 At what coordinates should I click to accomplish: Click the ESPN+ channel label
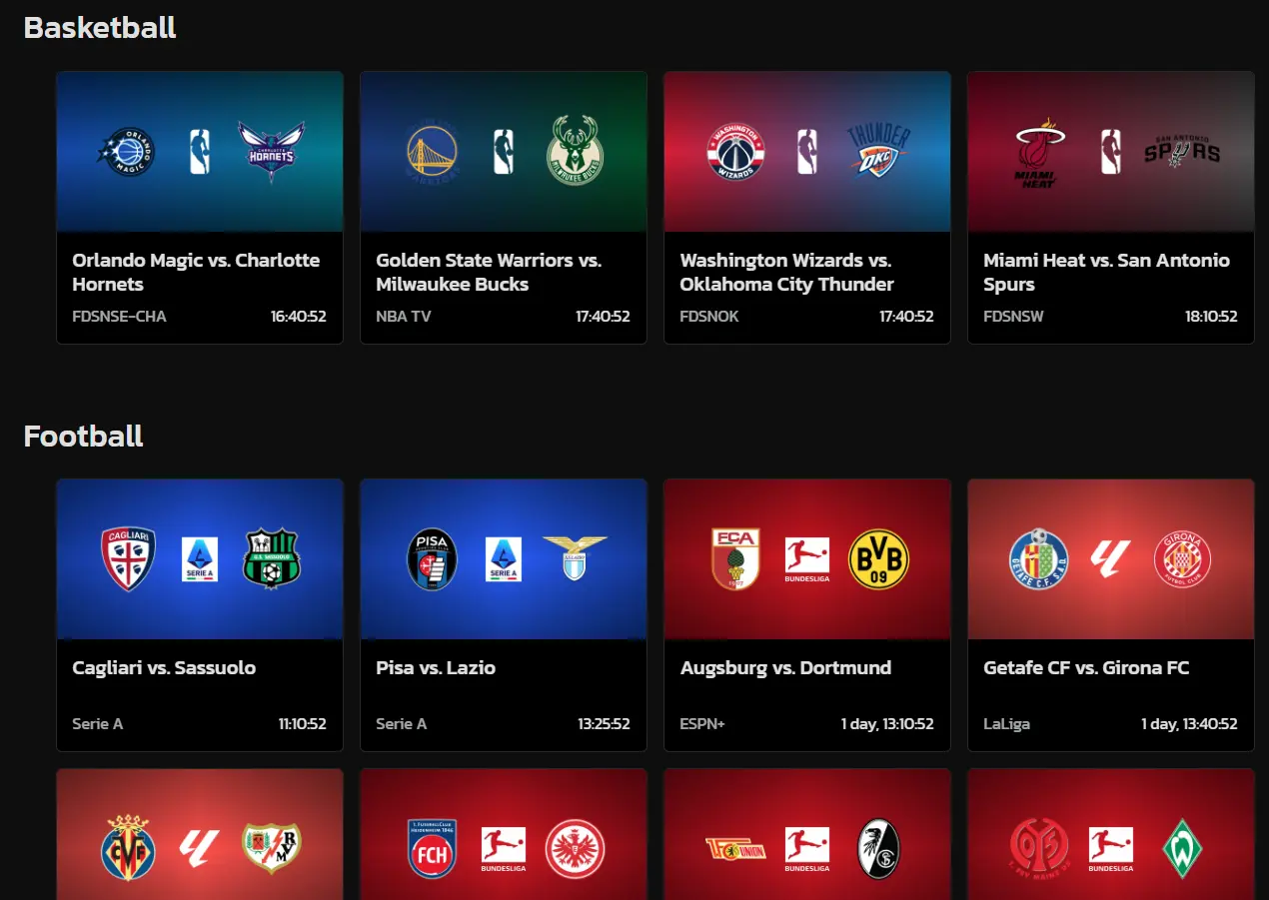click(702, 724)
